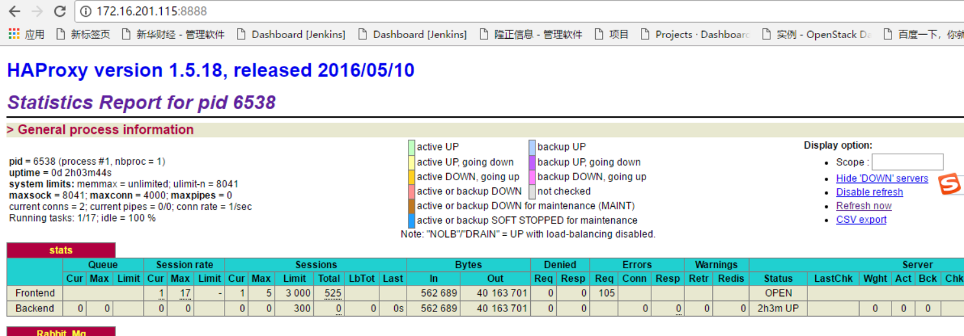Open the apps grid bookmark icon

14,34
